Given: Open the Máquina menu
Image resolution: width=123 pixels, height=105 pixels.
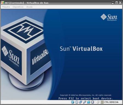Looking at the screenshot, I should (x=6, y=7).
